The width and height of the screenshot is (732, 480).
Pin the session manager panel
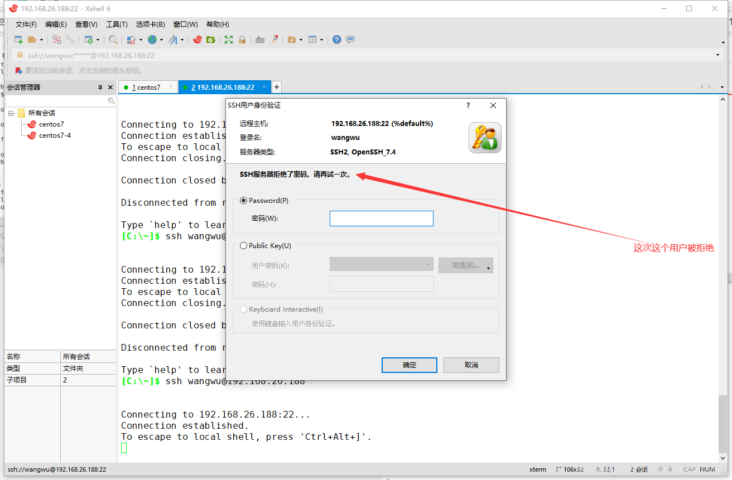100,88
